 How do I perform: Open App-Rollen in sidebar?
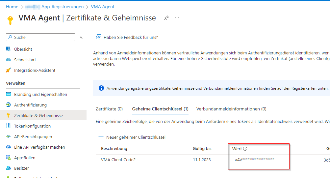[25, 158]
